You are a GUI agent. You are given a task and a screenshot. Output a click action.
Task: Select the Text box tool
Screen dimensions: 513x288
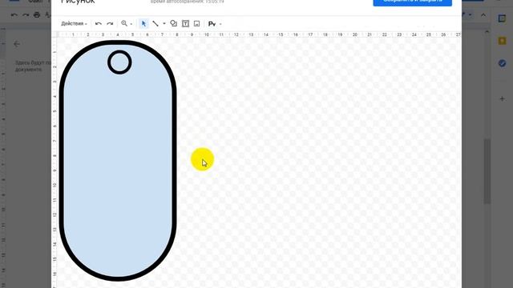pos(185,23)
